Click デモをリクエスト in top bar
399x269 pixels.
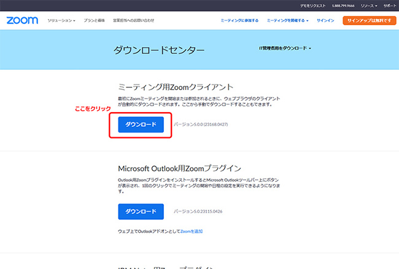312,6
